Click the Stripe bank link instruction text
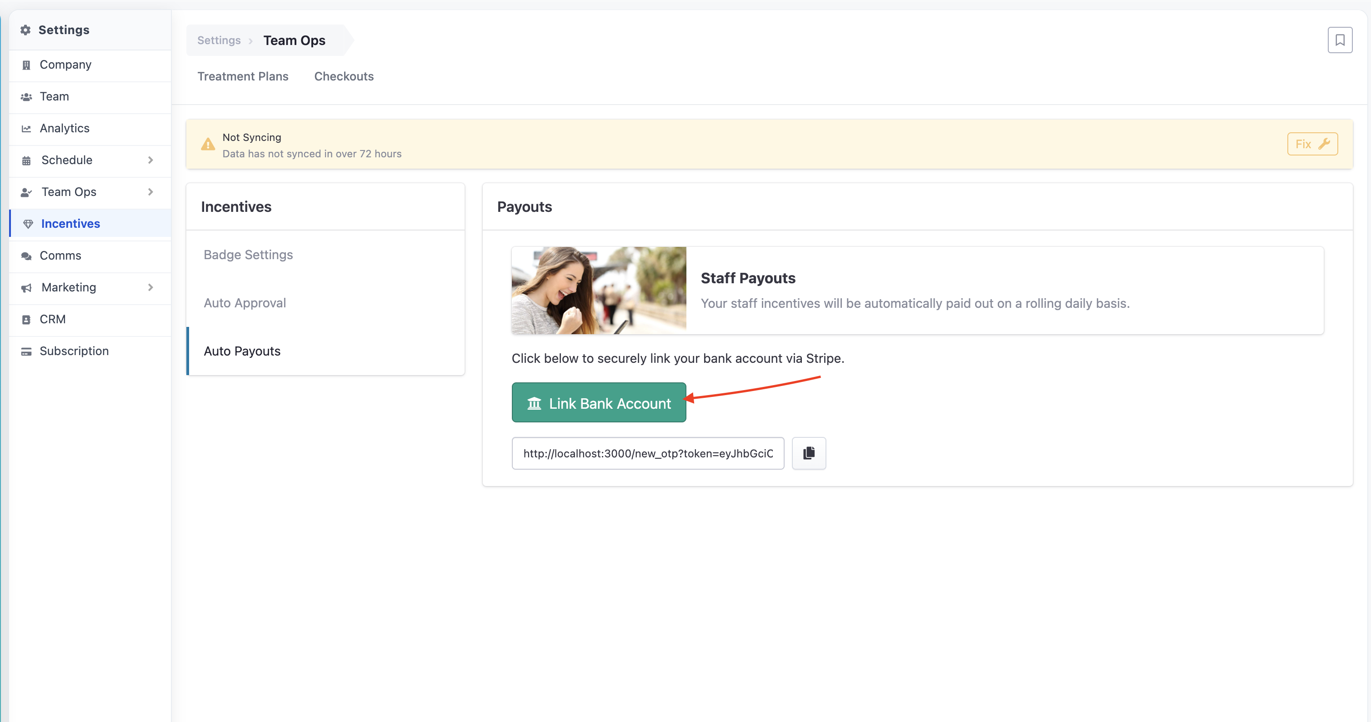Screen dimensions: 1371x722 [x=677, y=358]
